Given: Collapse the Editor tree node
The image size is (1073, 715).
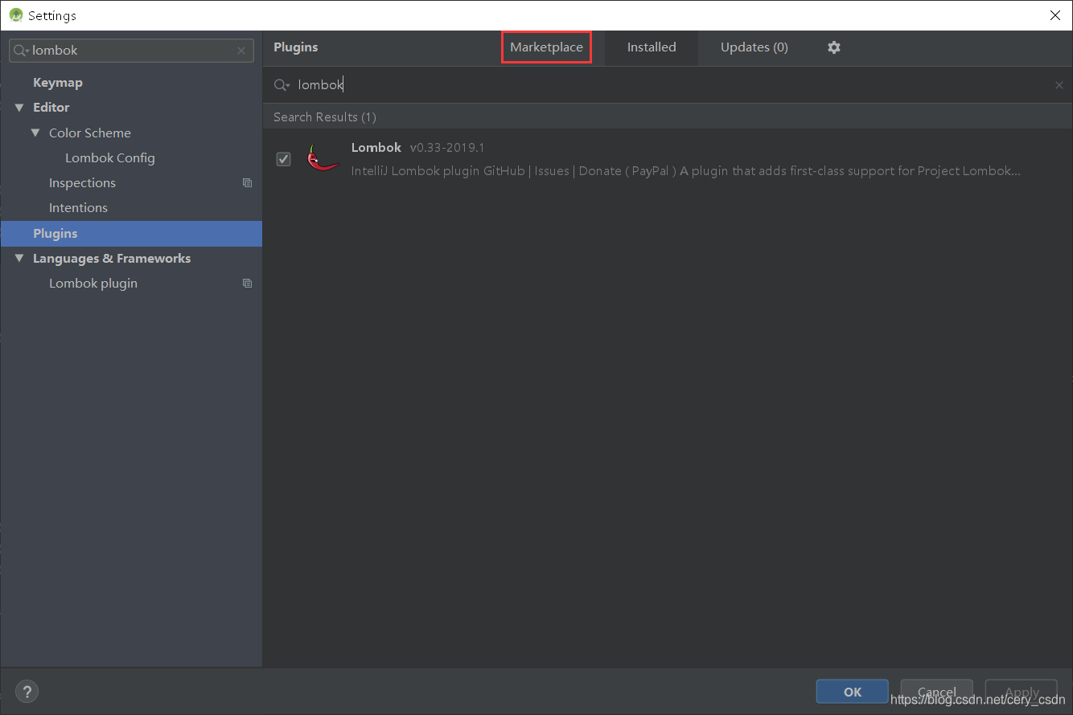Looking at the screenshot, I should 20,108.
